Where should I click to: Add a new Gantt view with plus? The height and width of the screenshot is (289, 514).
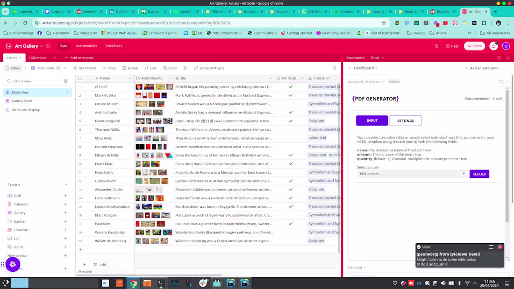[x=65, y=247]
